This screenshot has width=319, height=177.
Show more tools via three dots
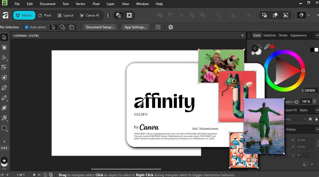4,148
